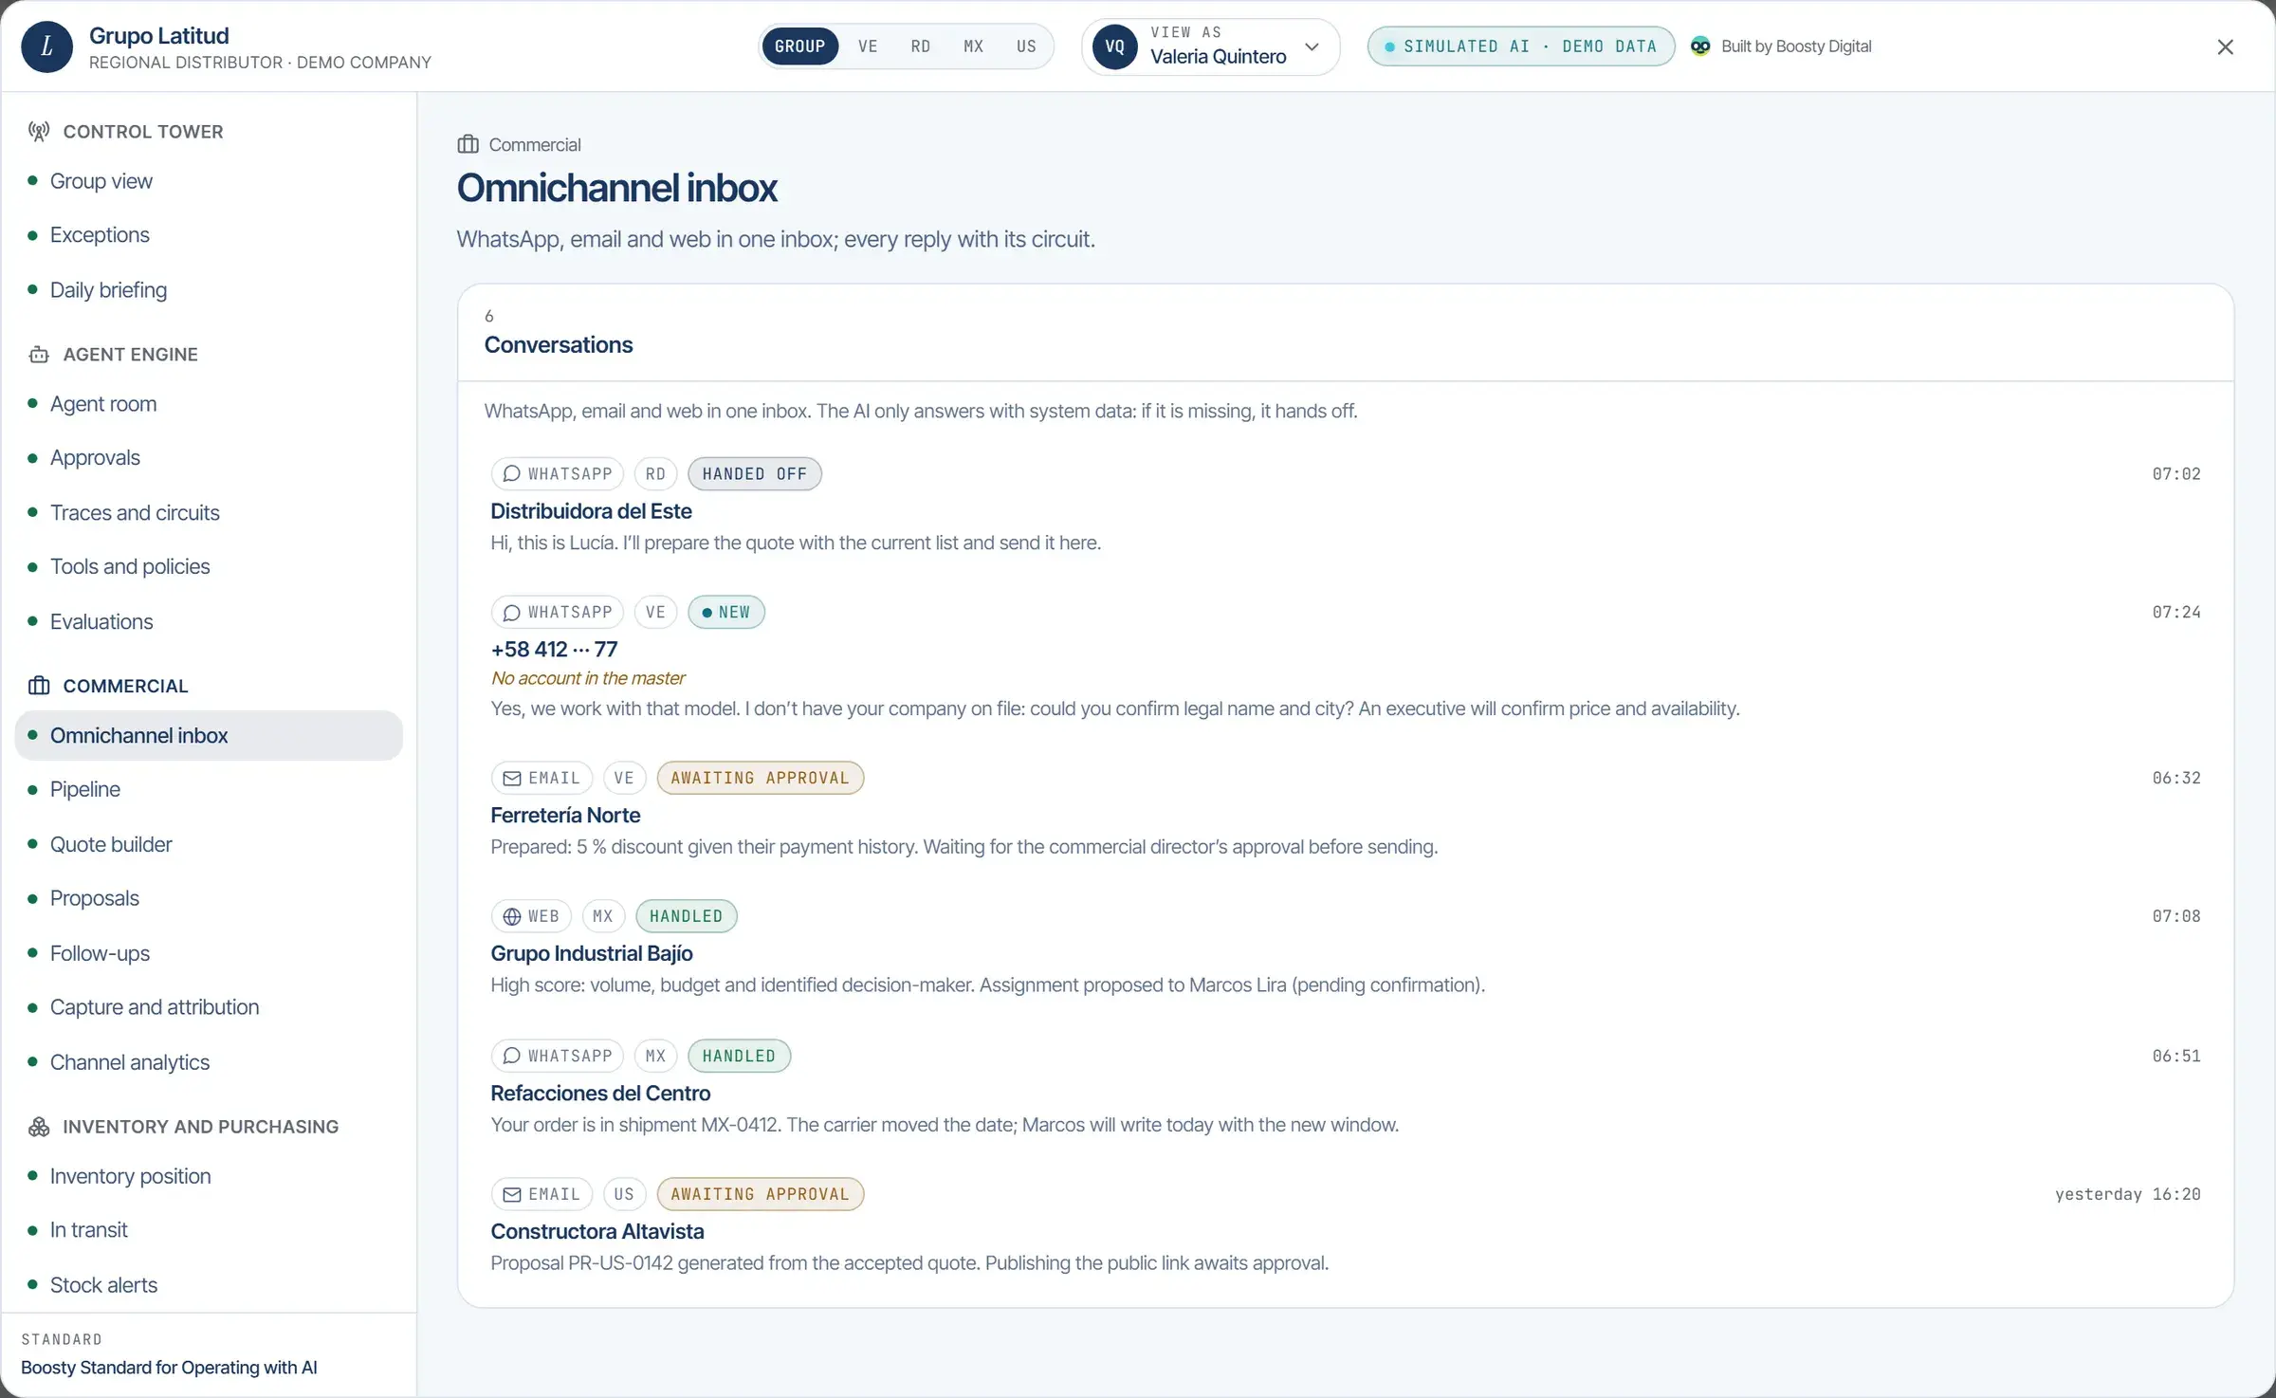Open Stock alerts page

[x=209, y=1286]
